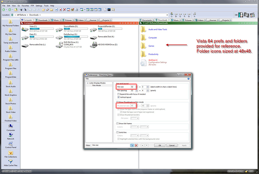Select the HD DVD-ROM Drive (Z:)

(104, 45)
